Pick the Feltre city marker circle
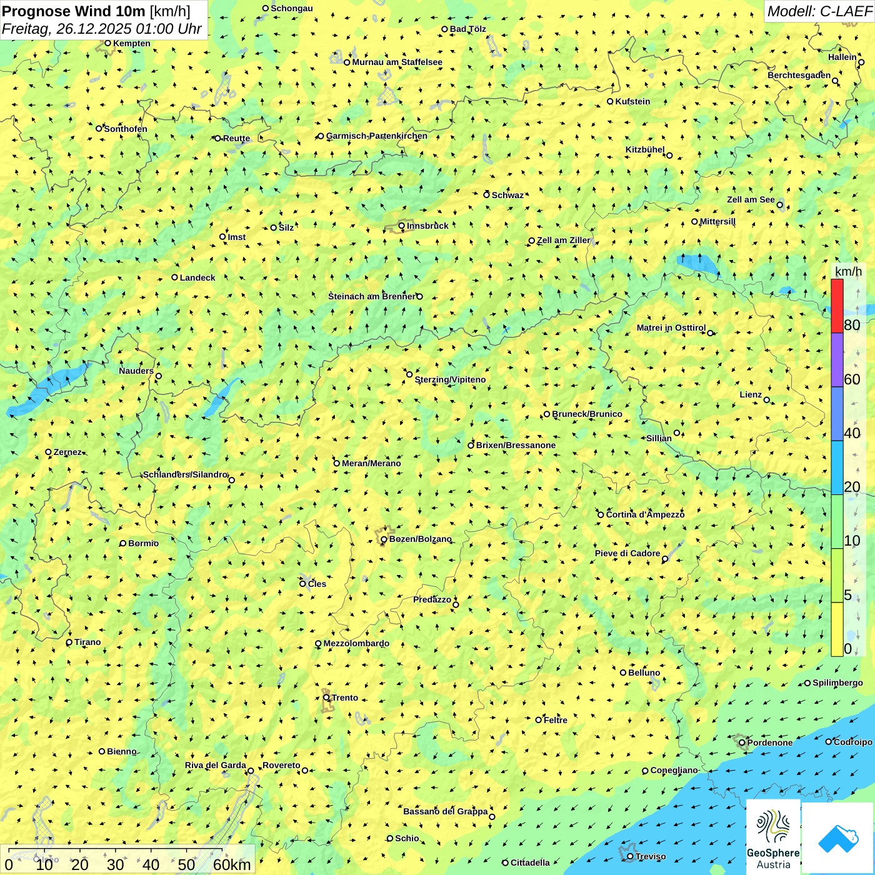875x875 pixels. pos(539,720)
